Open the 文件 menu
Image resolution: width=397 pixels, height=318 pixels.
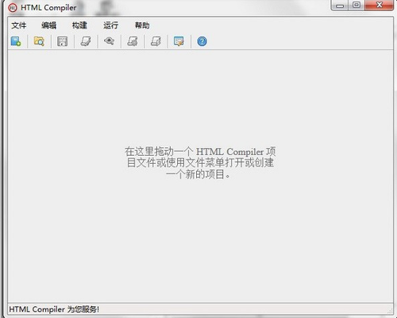(19, 25)
